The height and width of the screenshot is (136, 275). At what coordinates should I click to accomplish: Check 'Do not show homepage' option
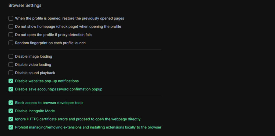click(x=11, y=27)
